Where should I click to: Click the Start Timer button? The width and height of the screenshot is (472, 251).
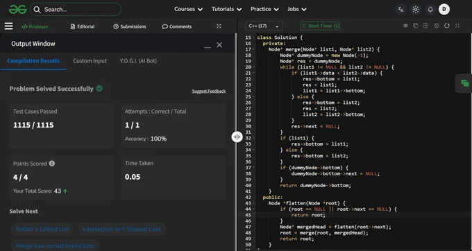320,26
